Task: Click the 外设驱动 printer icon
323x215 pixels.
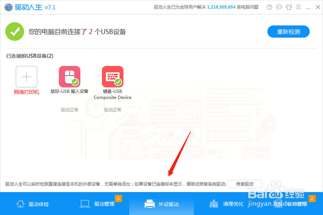Action: (x=150, y=204)
